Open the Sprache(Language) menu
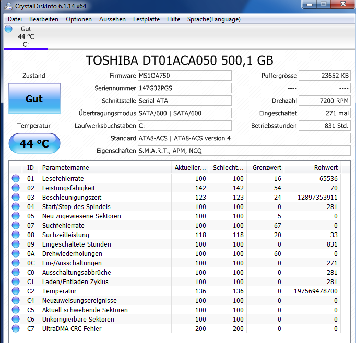 [214, 19]
